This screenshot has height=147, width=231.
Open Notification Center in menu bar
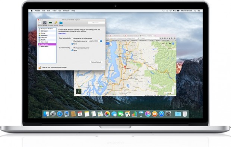coord(199,11)
